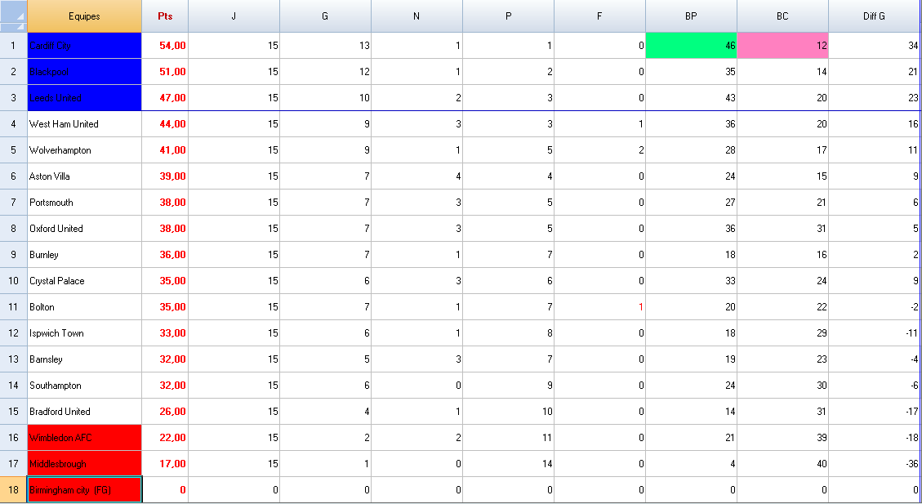
Task: Click the P column header
Action: [508, 16]
